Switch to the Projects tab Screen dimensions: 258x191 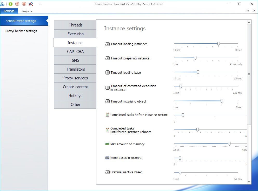pos(27,11)
